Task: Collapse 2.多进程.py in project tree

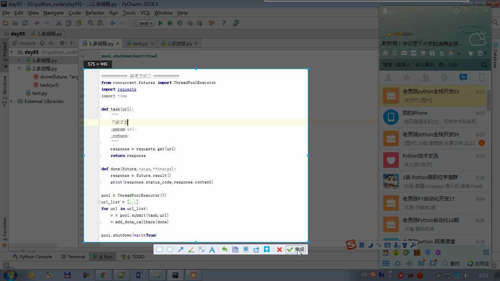Action: 20,69
